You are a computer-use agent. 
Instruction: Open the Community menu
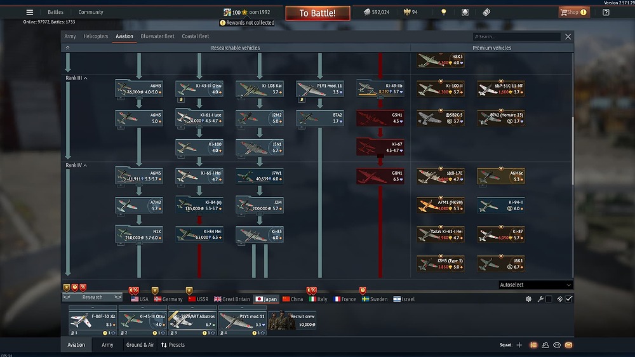pyautogui.click(x=91, y=12)
